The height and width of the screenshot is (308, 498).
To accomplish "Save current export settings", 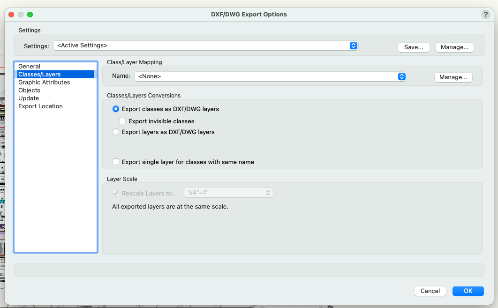I will (x=414, y=47).
